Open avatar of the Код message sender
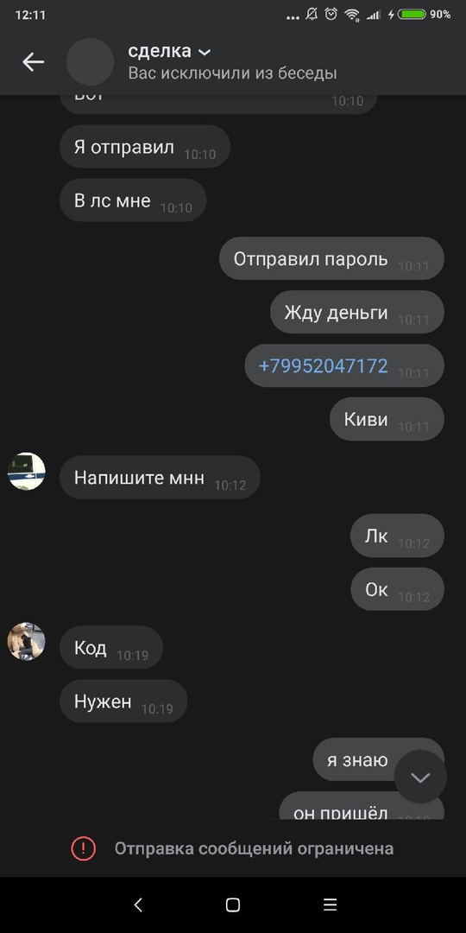466x933 pixels. [x=26, y=641]
